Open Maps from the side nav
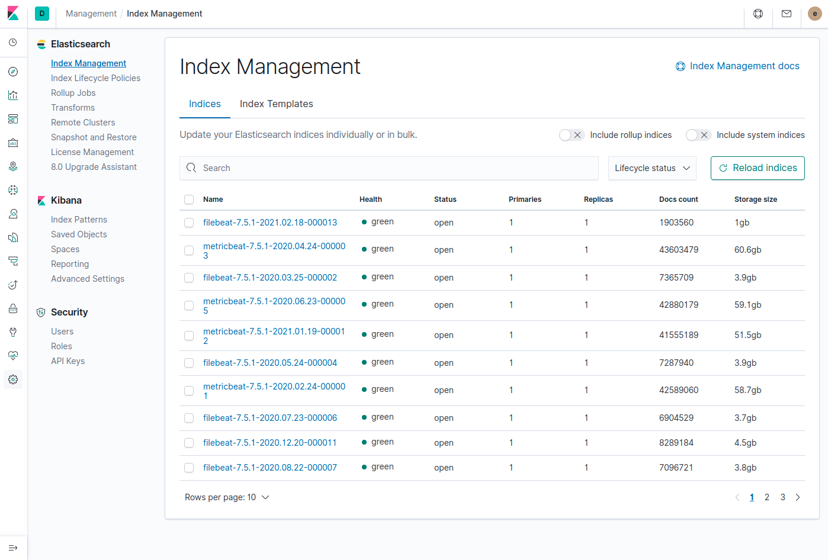The width and height of the screenshot is (828, 560). [x=13, y=166]
